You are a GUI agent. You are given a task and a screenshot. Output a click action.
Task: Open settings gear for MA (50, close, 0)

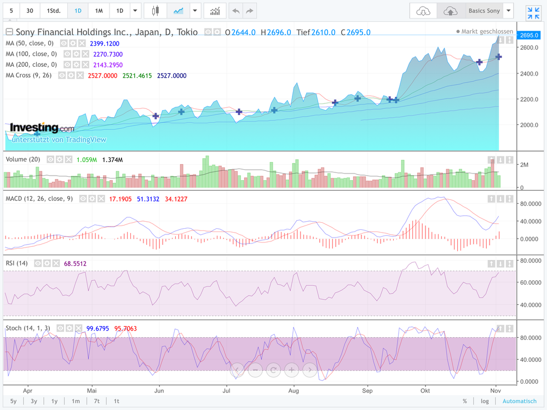[72, 43]
